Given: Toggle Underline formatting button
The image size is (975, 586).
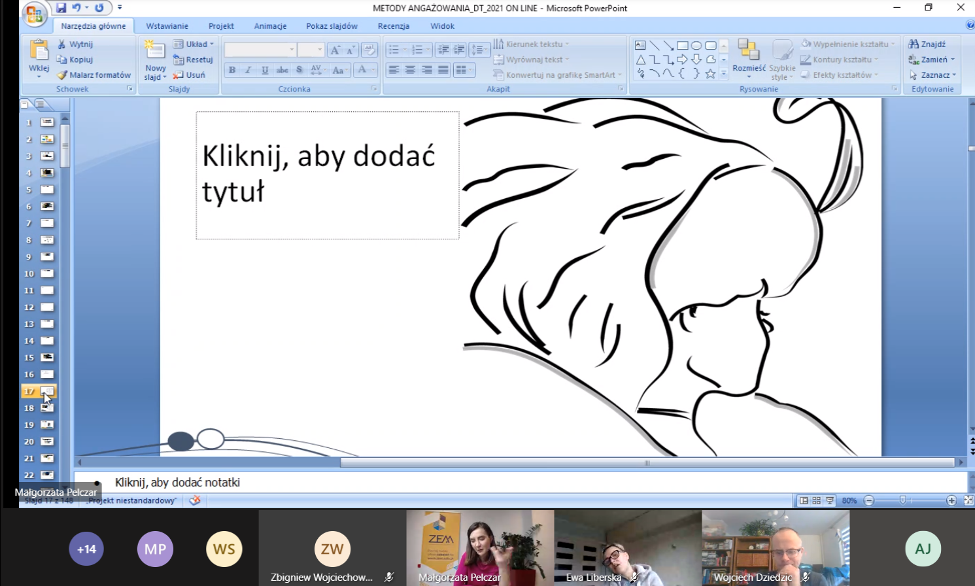Looking at the screenshot, I should tap(265, 70).
